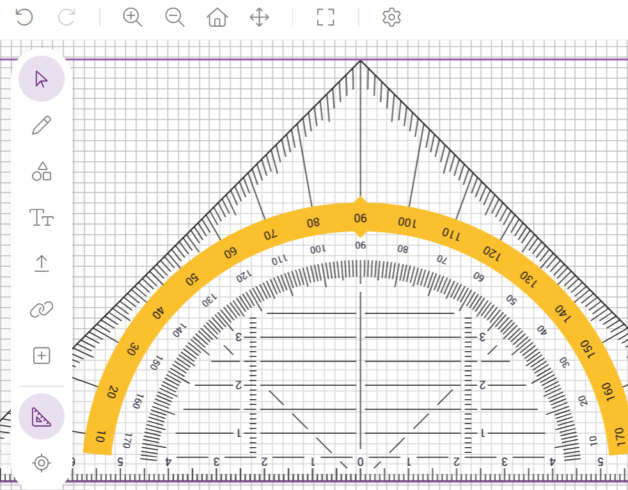Enter fullscreen mode
628x490 pixels.
point(326,17)
